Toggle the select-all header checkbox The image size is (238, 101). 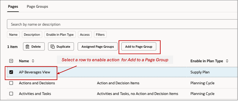tap(11, 61)
